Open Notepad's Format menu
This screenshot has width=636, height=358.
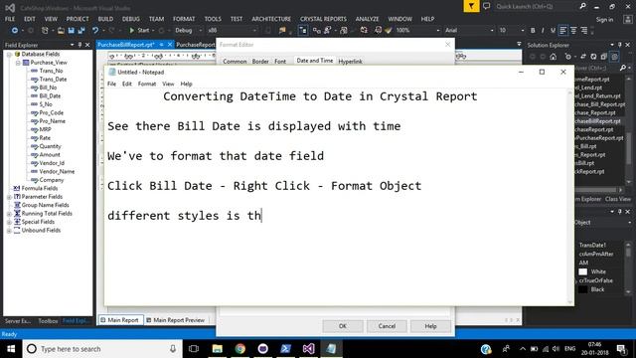click(x=147, y=84)
